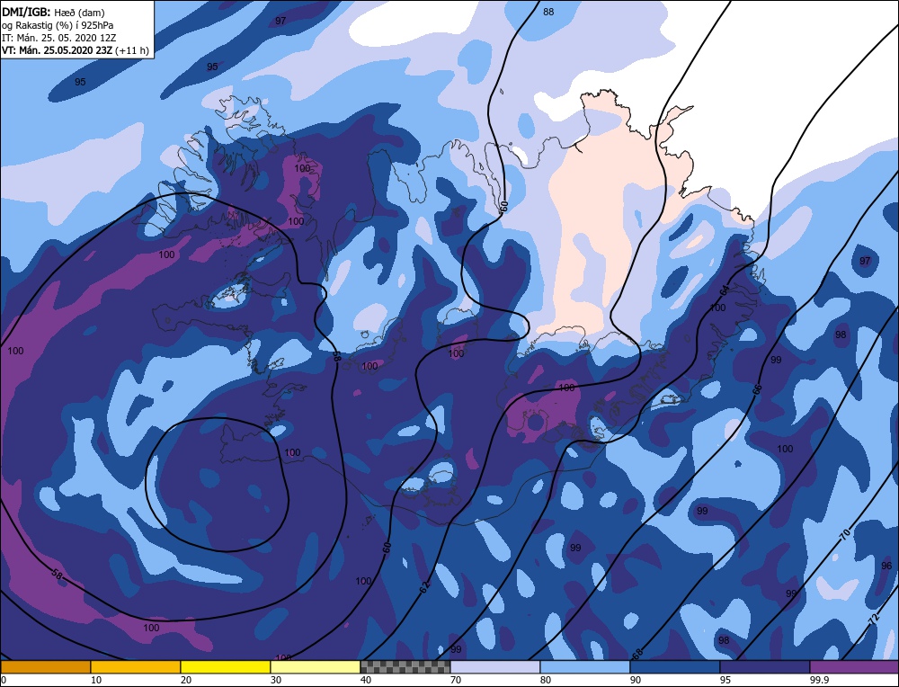Click the bright yellow 20–30 legend swatch
The height and width of the screenshot is (687, 899).
[226, 667]
